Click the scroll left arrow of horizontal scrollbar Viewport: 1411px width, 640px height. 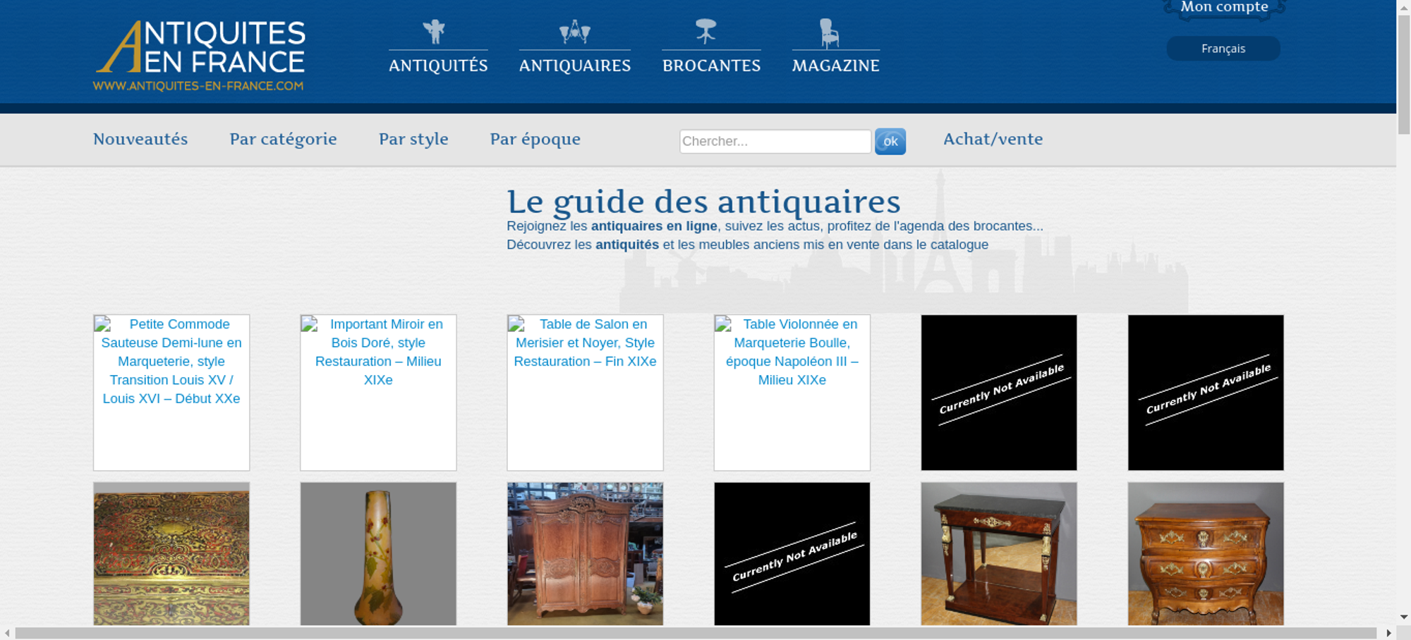tap(7, 633)
